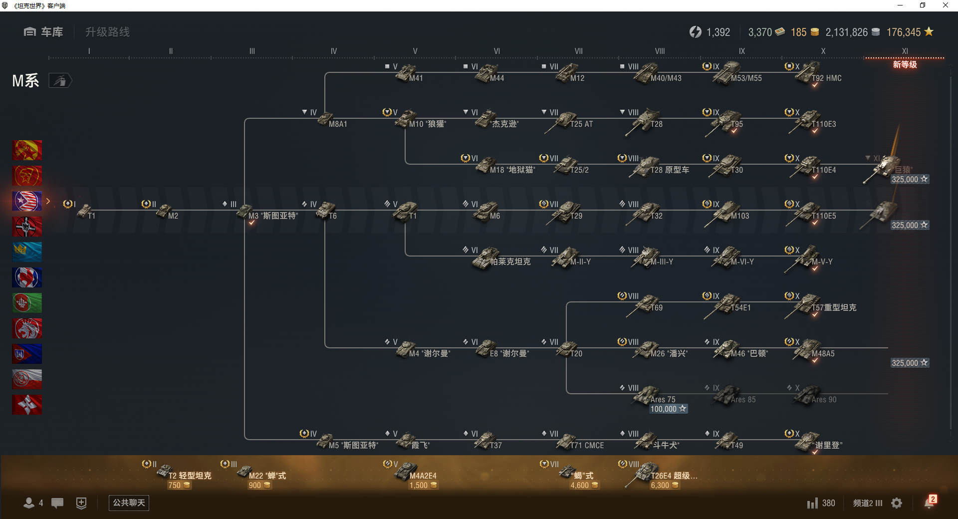Open the 车库 garage view
The height and width of the screenshot is (519, 958).
click(43, 32)
